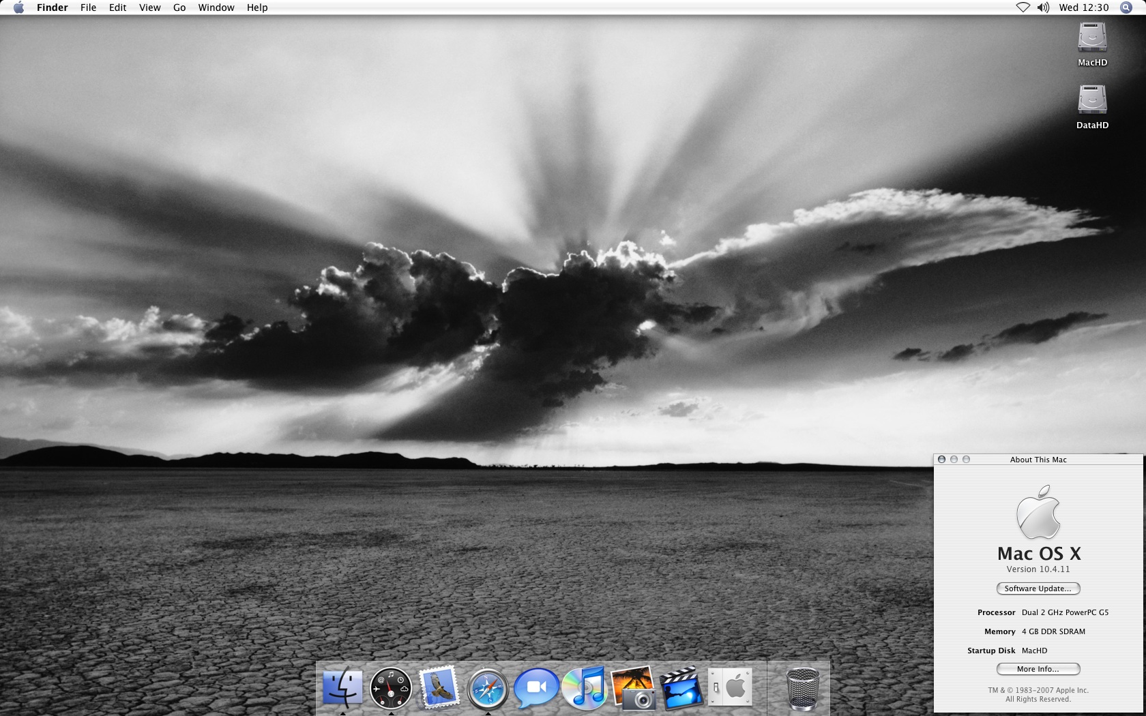Open System Preferences from the Dock
Viewport: 1146px width, 716px height.
coord(730,687)
